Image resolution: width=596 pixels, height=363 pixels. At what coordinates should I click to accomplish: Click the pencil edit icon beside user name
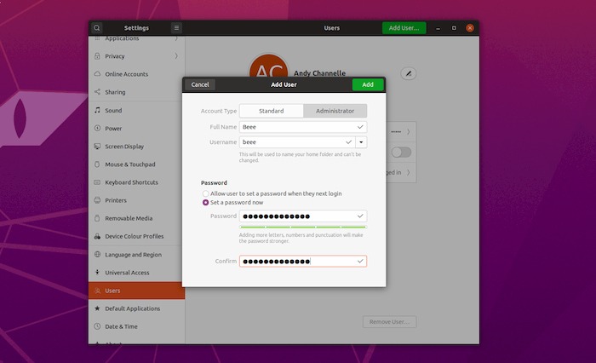408,74
